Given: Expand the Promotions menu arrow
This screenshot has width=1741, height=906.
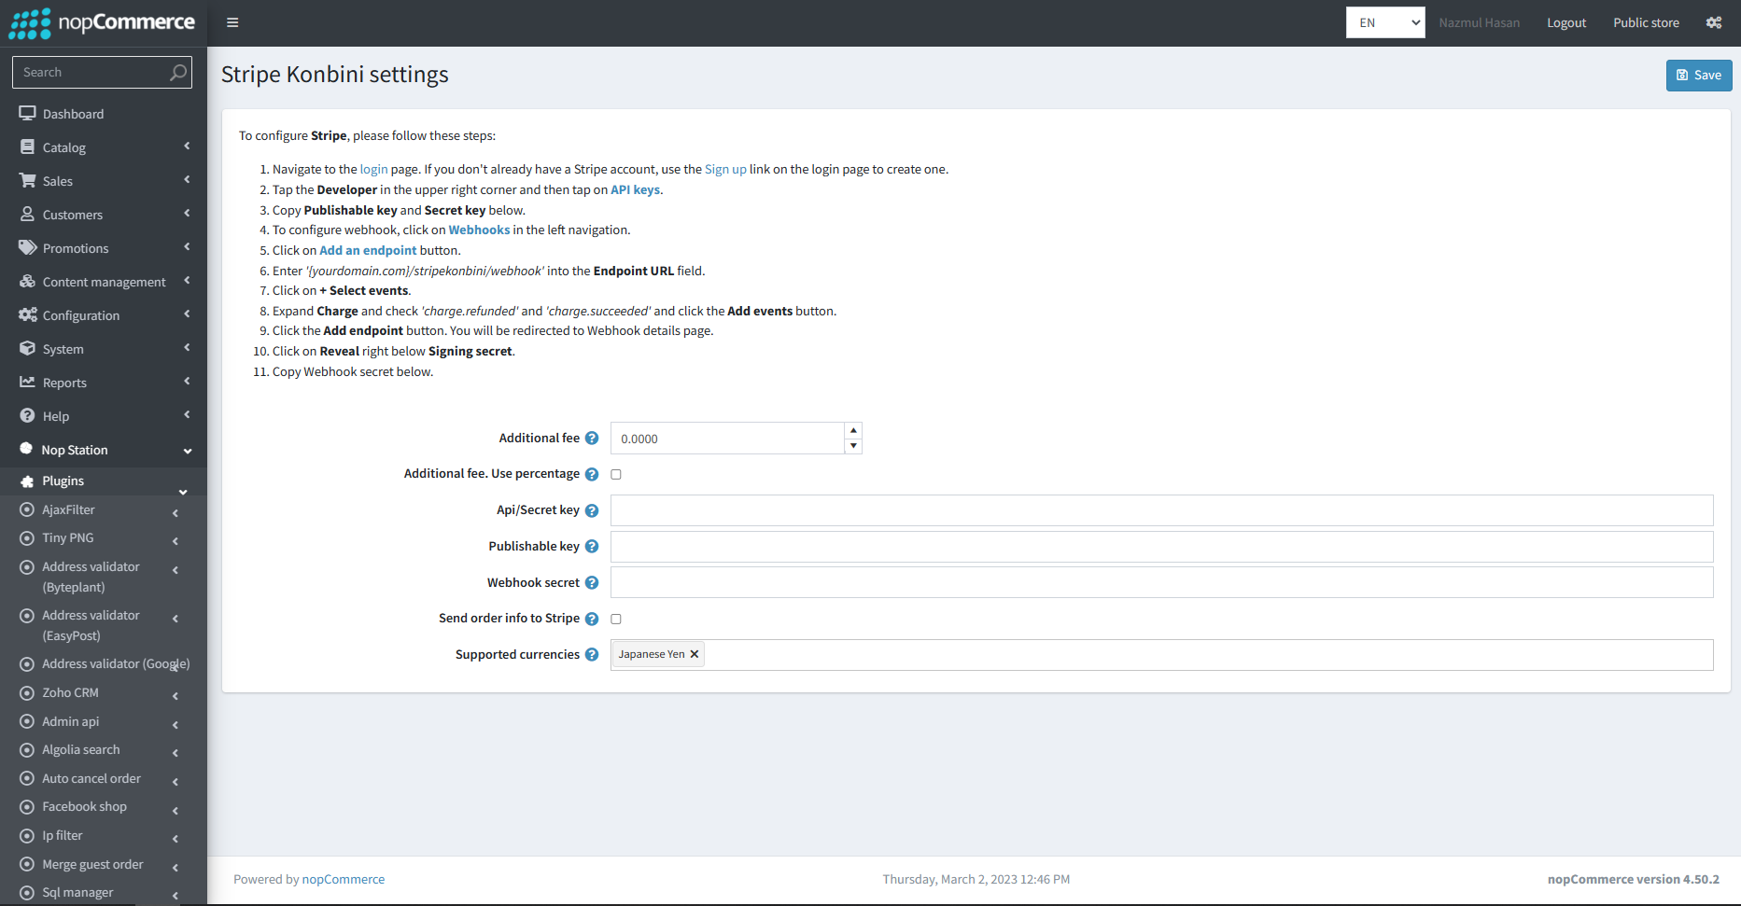Looking at the screenshot, I should click(x=187, y=247).
